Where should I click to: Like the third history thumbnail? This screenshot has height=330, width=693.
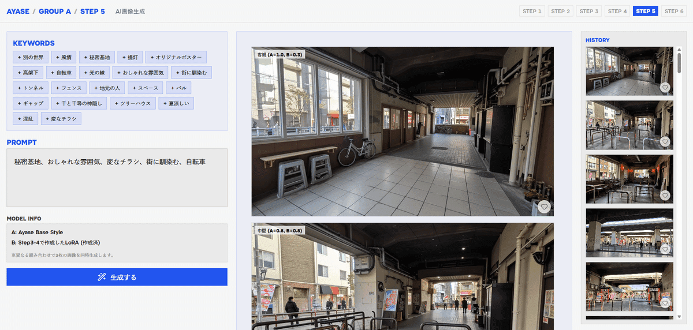(665, 195)
